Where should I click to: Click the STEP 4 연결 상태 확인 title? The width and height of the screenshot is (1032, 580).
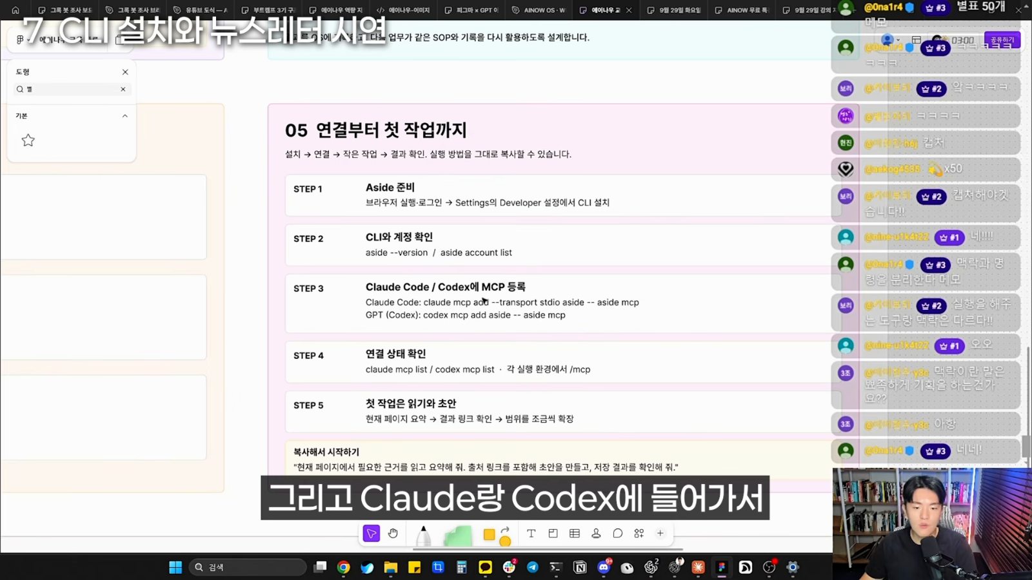(395, 354)
